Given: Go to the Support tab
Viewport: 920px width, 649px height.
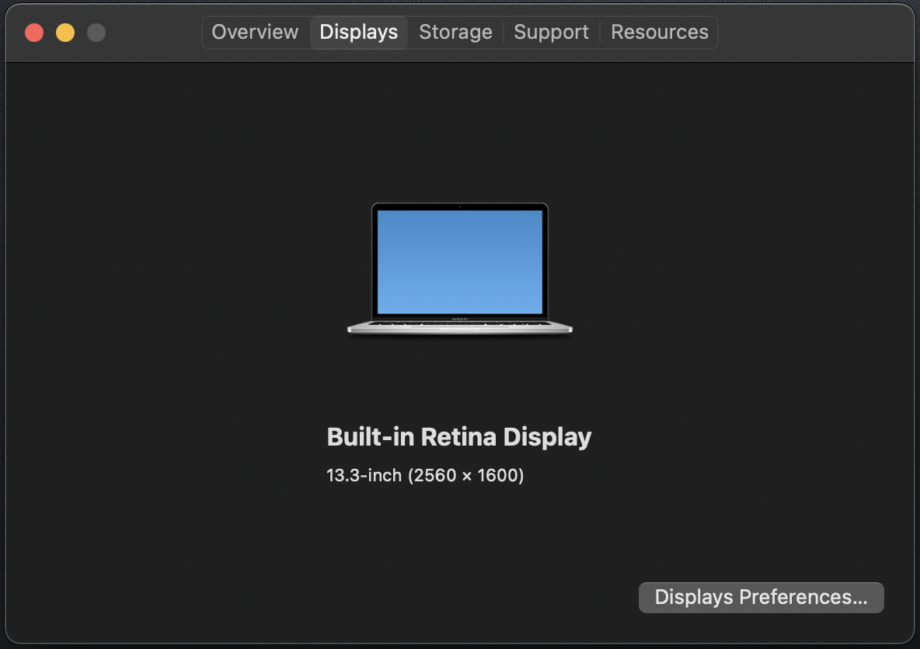Looking at the screenshot, I should point(551,33).
